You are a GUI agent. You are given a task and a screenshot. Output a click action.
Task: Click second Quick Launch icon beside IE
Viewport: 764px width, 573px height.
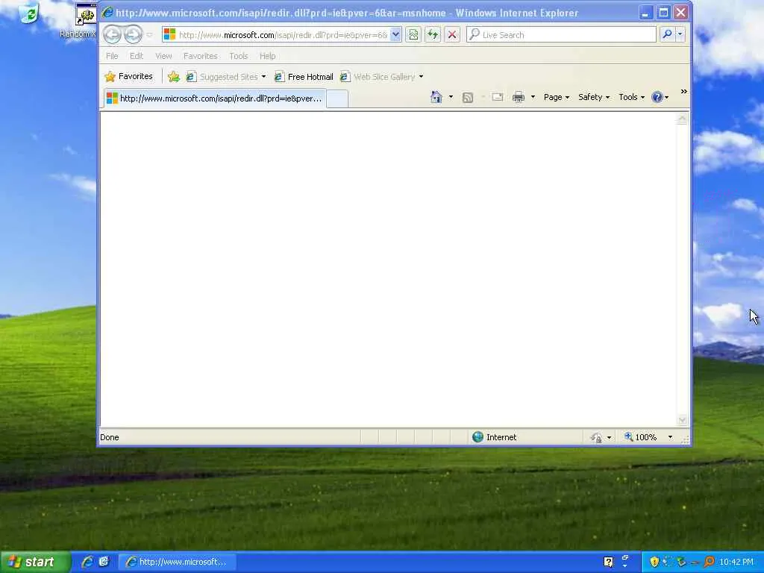coord(104,561)
